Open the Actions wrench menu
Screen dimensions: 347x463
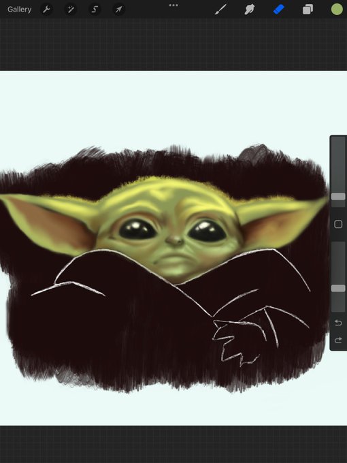[x=46, y=10]
